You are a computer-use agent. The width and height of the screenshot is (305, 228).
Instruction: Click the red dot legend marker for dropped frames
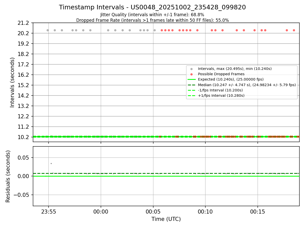(191, 74)
